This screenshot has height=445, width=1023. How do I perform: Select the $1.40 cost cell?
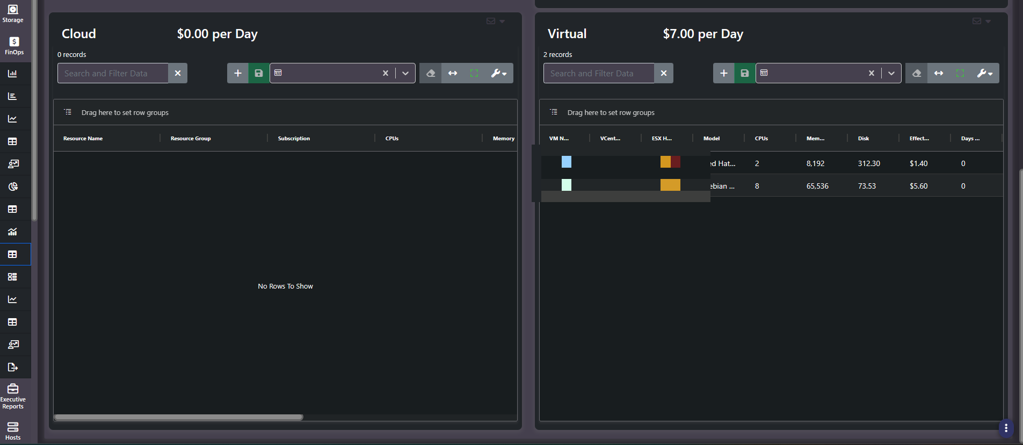(x=919, y=163)
